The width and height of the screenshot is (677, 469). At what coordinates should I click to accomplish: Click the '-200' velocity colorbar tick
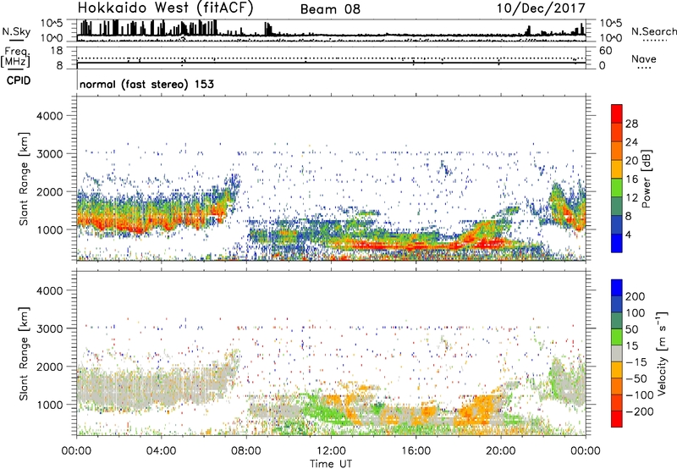pyautogui.click(x=639, y=411)
